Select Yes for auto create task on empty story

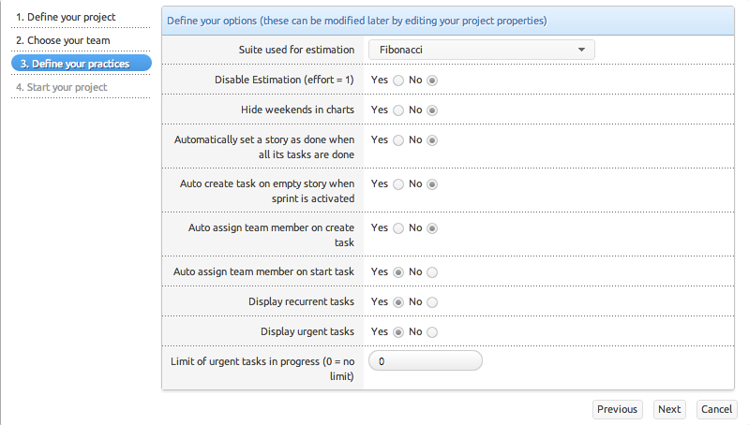click(398, 184)
